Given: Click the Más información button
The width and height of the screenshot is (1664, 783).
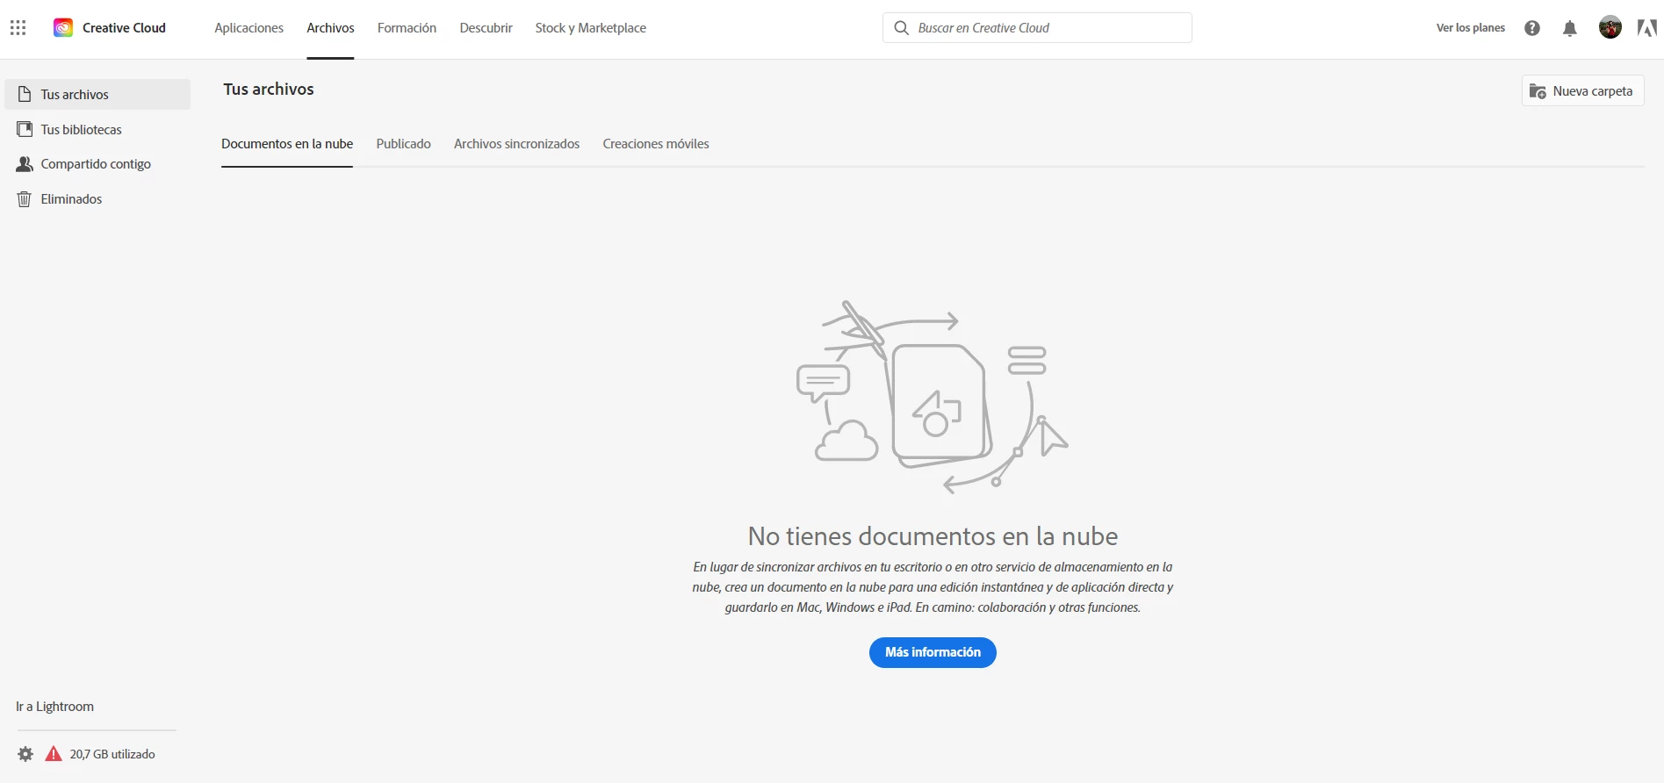Looking at the screenshot, I should 933,652.
